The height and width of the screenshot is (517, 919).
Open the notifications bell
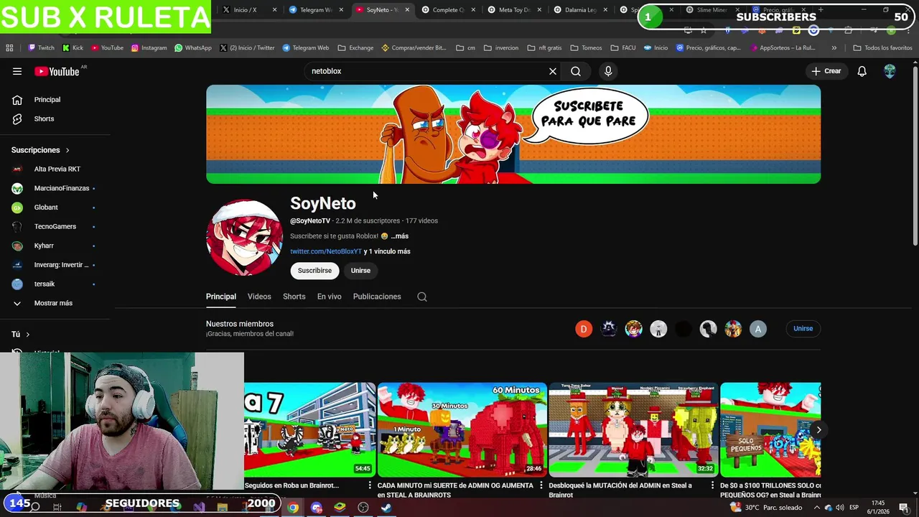pyautogui.click(x=862, y=71)
